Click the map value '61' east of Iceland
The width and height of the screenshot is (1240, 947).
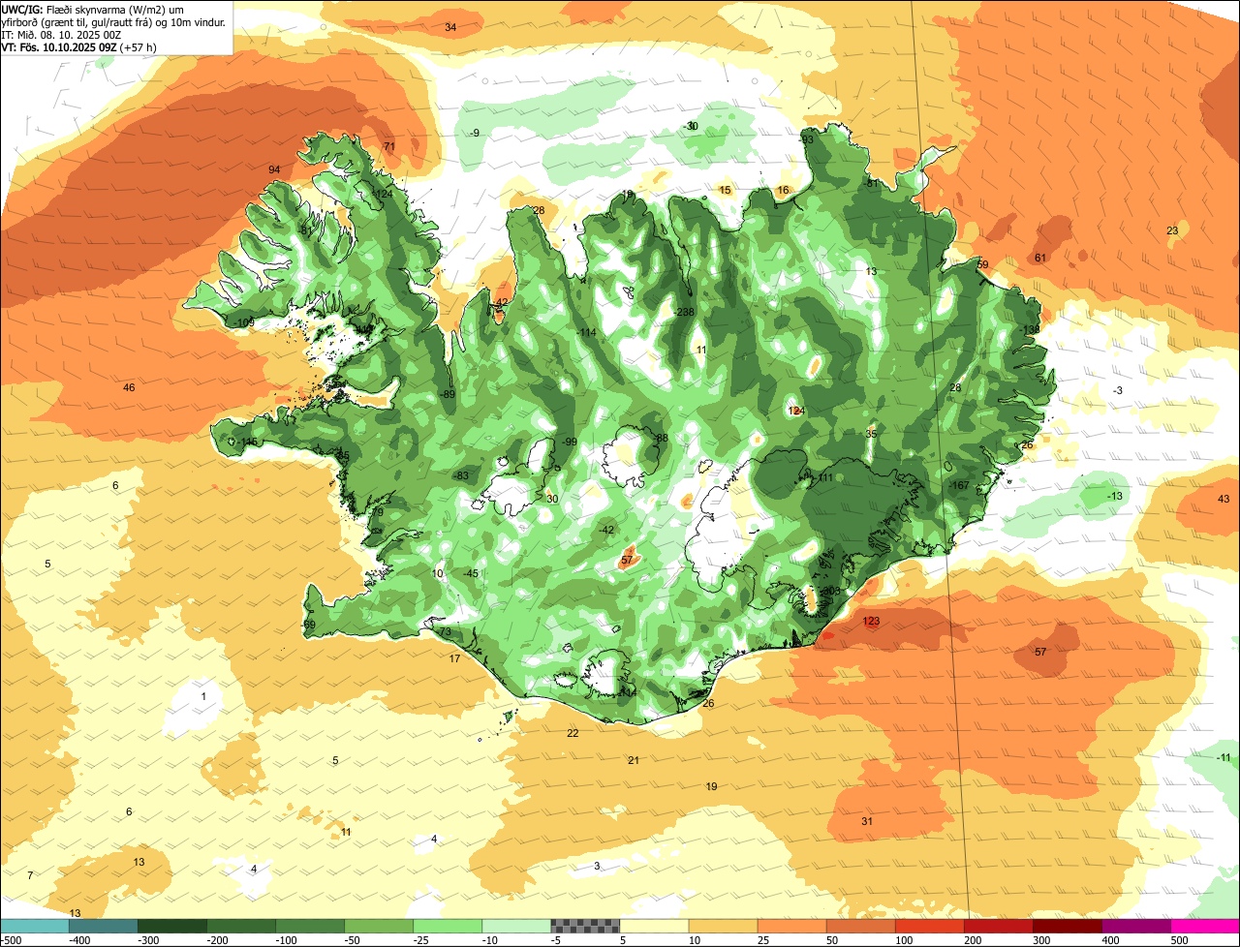pos(1040,259)
